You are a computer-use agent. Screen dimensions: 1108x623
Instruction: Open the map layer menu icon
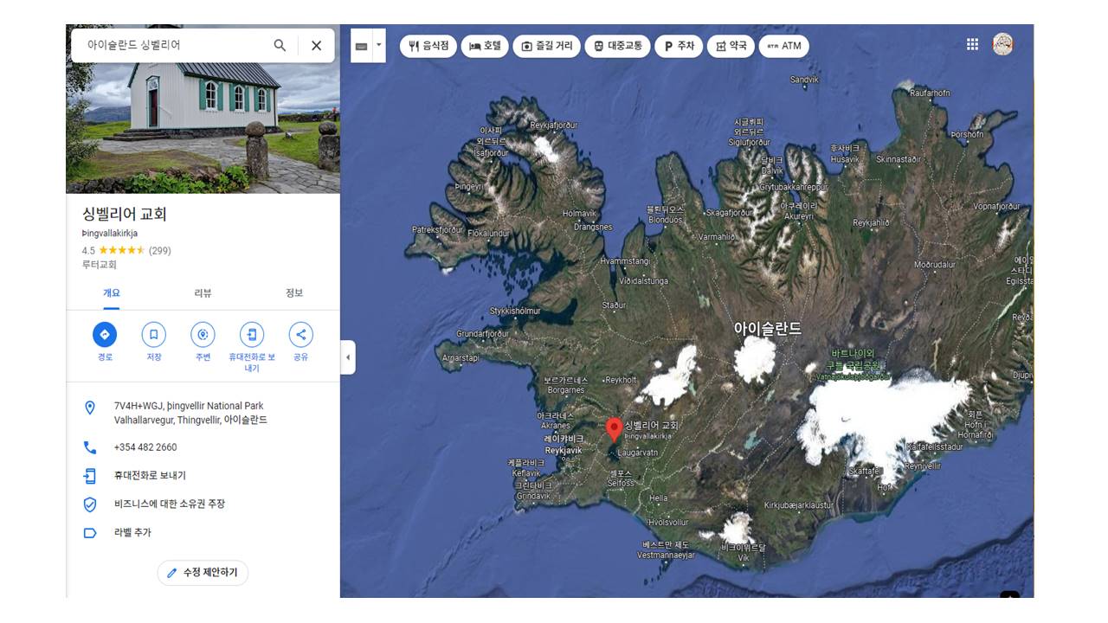[361, 45]
